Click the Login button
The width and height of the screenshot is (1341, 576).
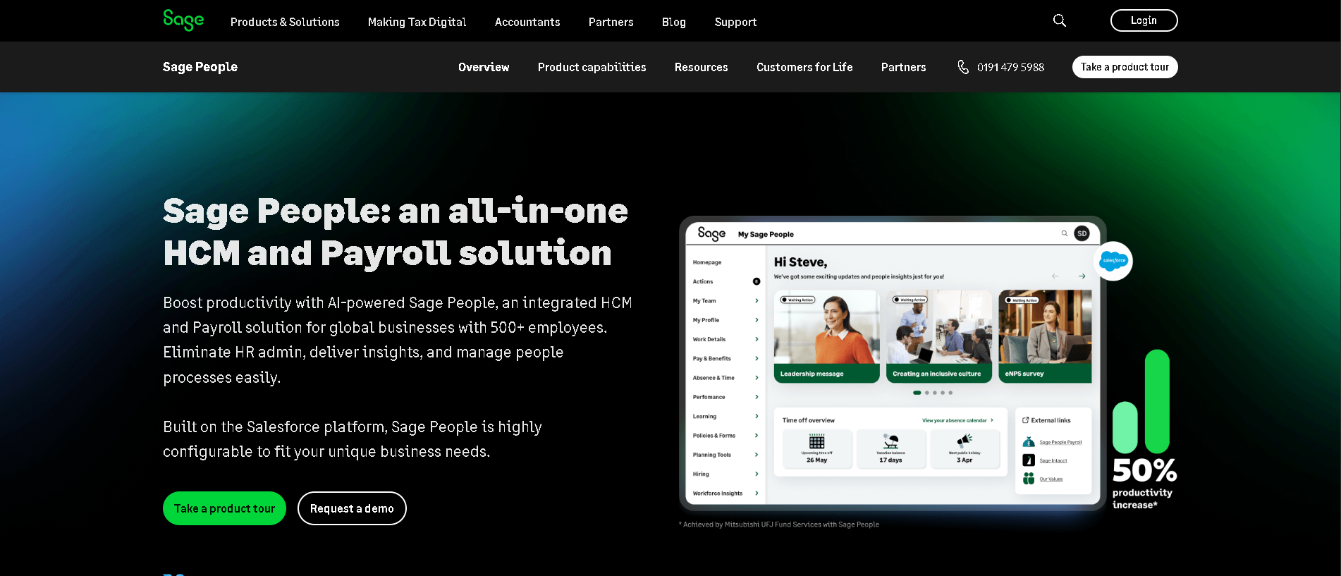point(1144,20)
